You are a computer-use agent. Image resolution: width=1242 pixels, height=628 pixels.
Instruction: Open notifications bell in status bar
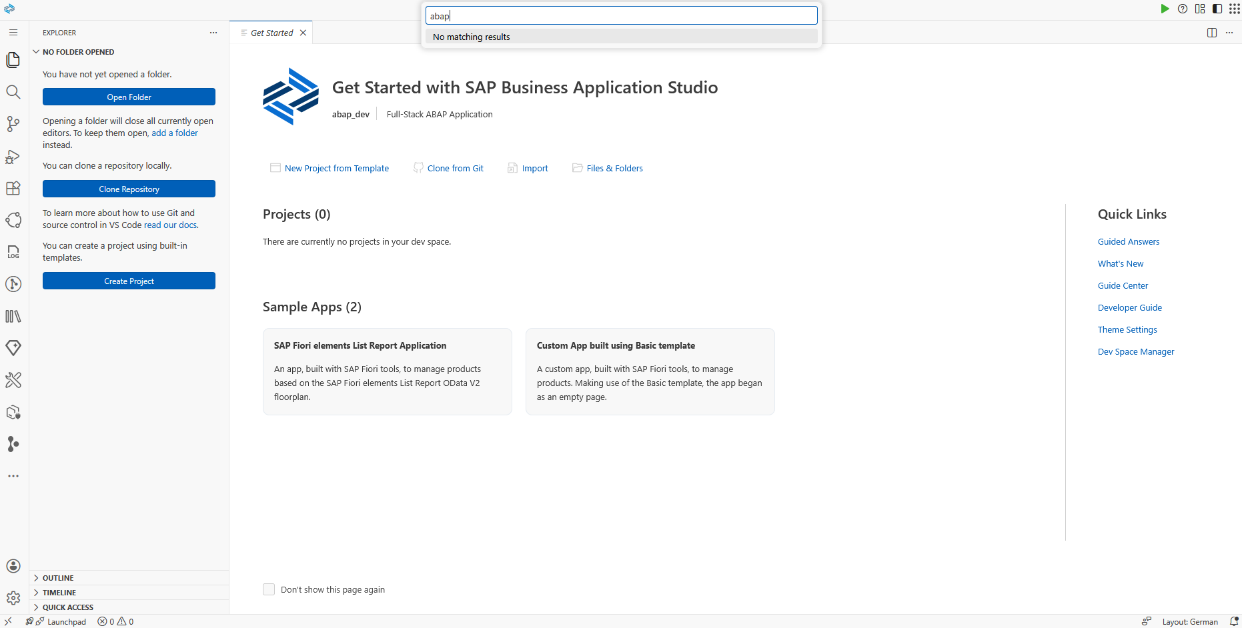point(1234,621)
